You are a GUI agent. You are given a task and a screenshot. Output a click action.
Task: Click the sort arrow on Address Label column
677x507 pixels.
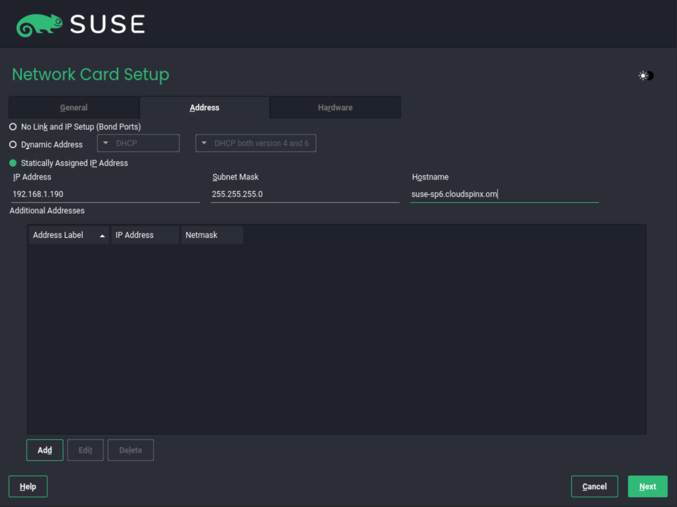(102, 235)
